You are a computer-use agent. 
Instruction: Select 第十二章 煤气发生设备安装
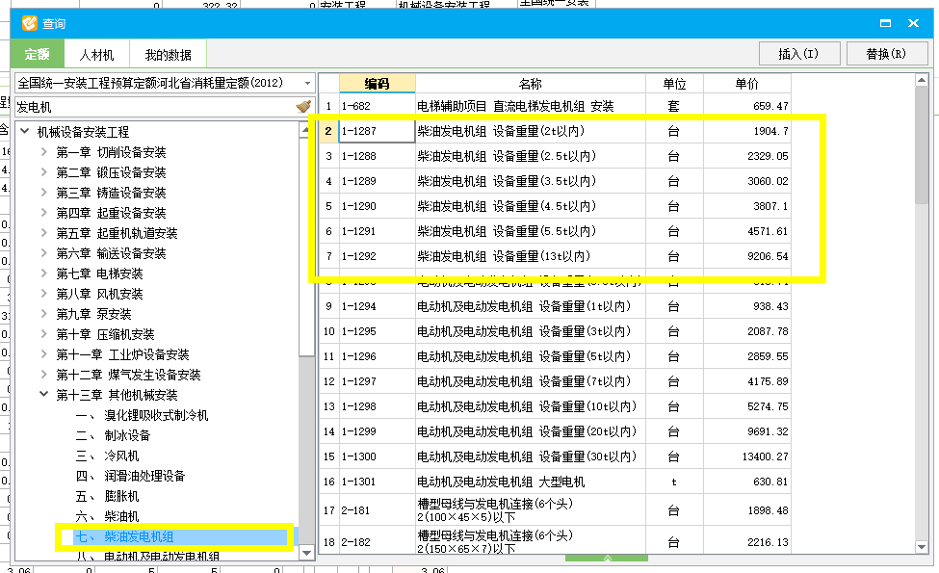tap(128, 375)
